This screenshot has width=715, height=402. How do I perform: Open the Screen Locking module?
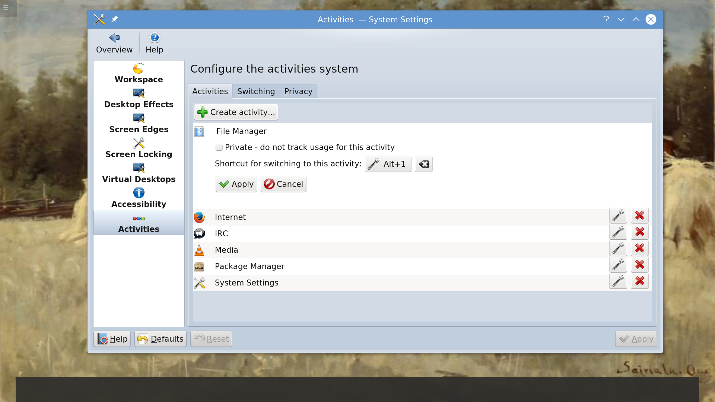[139, 149]
